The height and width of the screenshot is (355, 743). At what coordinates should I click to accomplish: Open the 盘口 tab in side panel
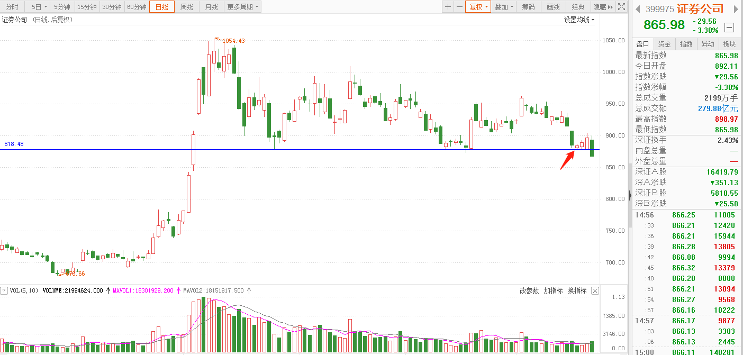click(x=643, y=44)
